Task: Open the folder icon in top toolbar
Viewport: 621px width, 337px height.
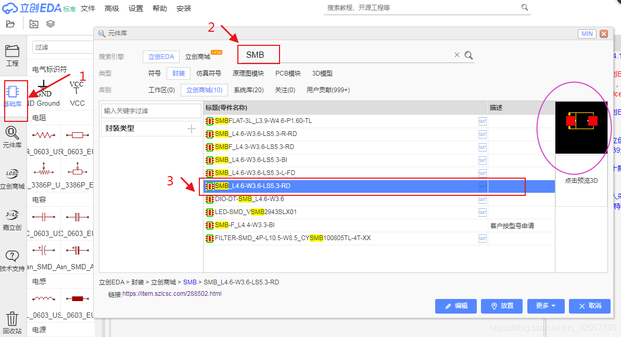Action: click(x=10, y=24)
